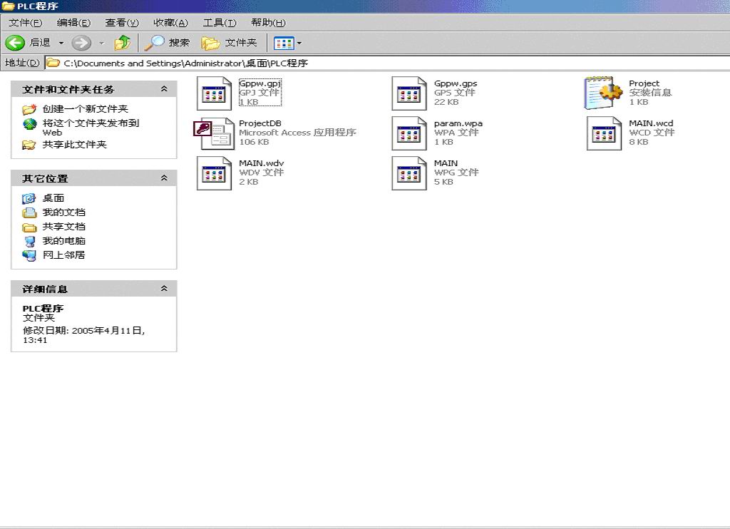Click the ProjectDB file name

[260, 123]
